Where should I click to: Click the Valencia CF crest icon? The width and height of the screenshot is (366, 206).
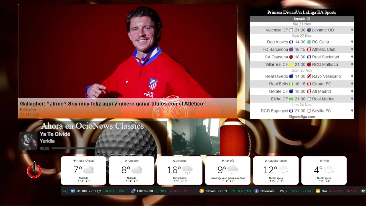291,30
